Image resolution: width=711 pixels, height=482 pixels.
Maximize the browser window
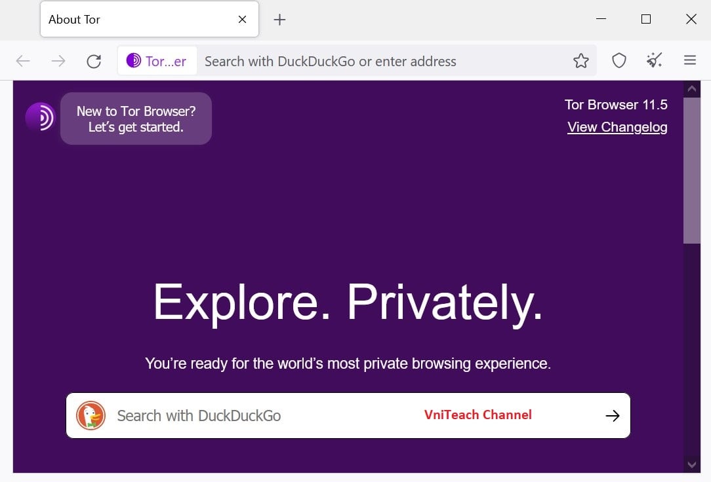point(646,19)
